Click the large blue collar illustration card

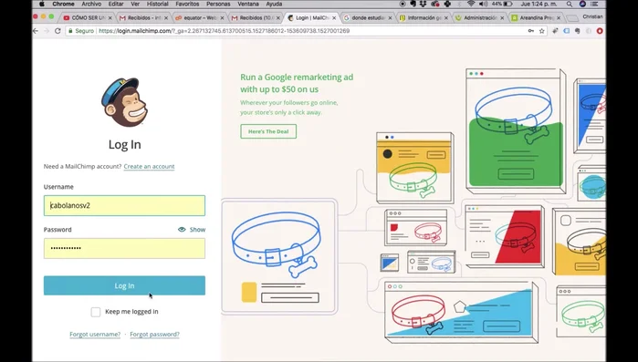click(279, 257)
